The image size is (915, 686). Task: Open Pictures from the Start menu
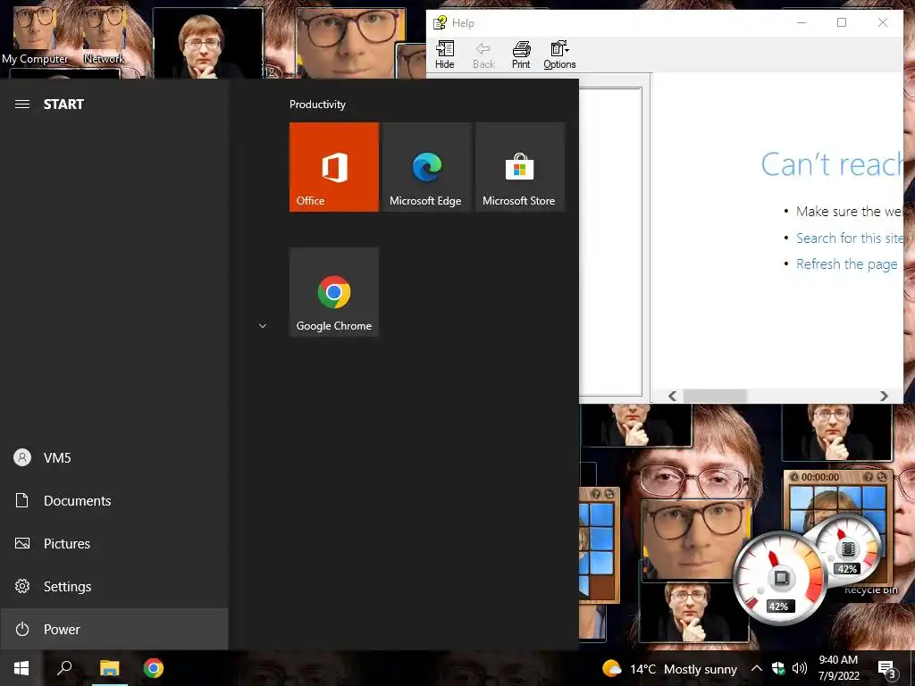113,544
